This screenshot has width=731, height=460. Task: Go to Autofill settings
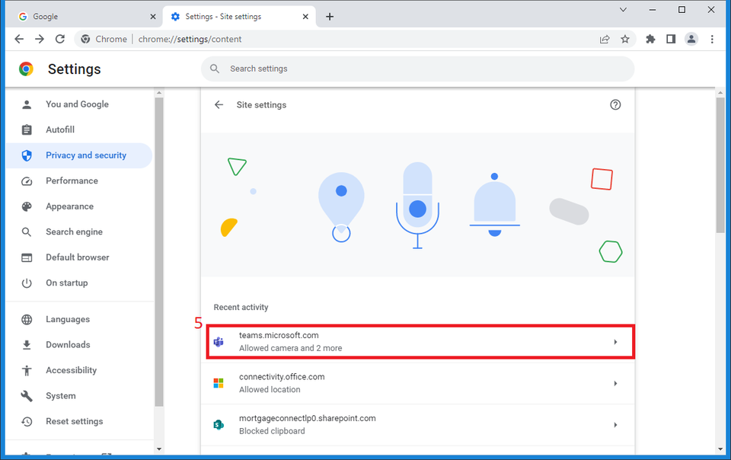point(60,129)
